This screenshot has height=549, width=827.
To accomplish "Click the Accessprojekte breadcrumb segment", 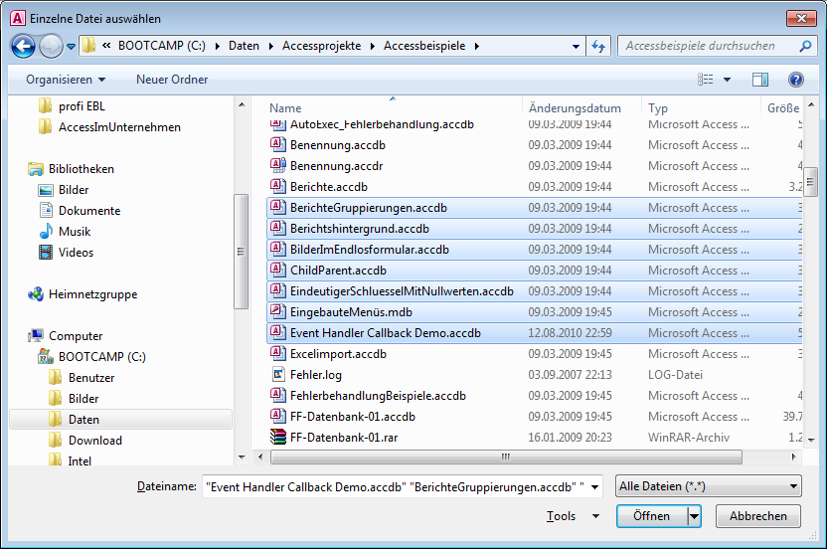I will (x=328, y=46).
